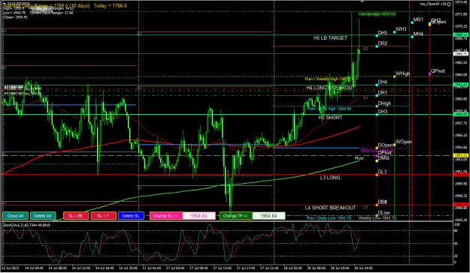
Task: Click the green Change TP >> button
Action: [235, 216]
